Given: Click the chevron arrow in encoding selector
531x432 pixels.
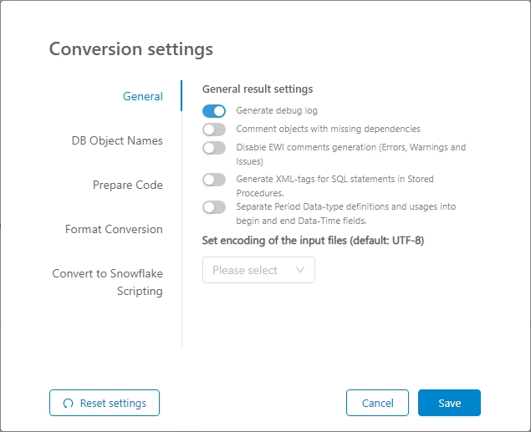Looking at the screenshot, I should (300, 270).
